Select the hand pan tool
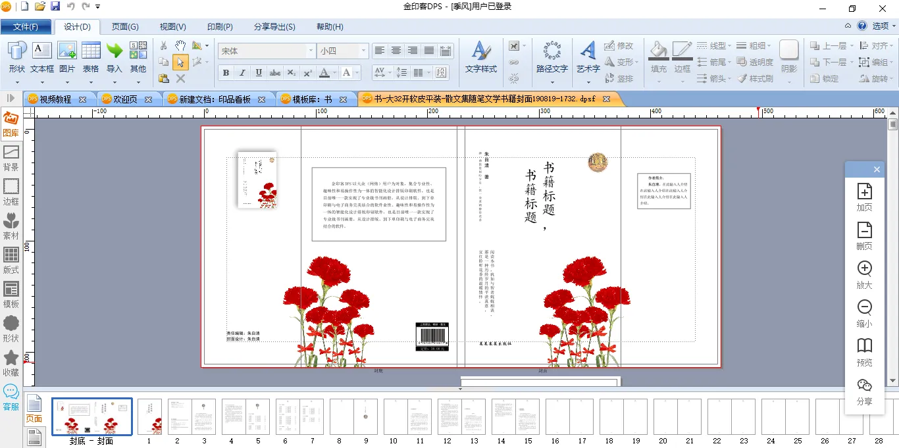The height and width of the screenshot is (448, 899). (x=180, y=45)
